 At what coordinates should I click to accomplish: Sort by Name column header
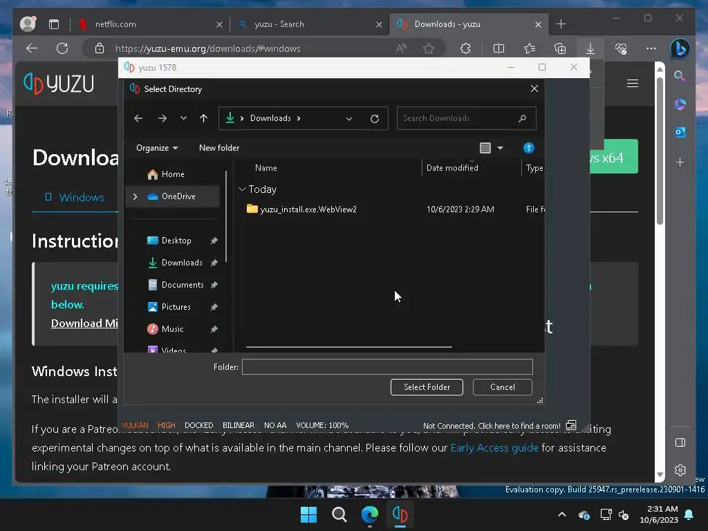click(x=266, y=168)
